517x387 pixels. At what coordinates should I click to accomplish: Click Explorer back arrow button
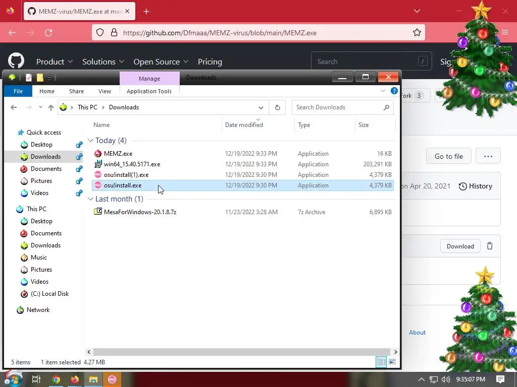click(x=14, y=107)
